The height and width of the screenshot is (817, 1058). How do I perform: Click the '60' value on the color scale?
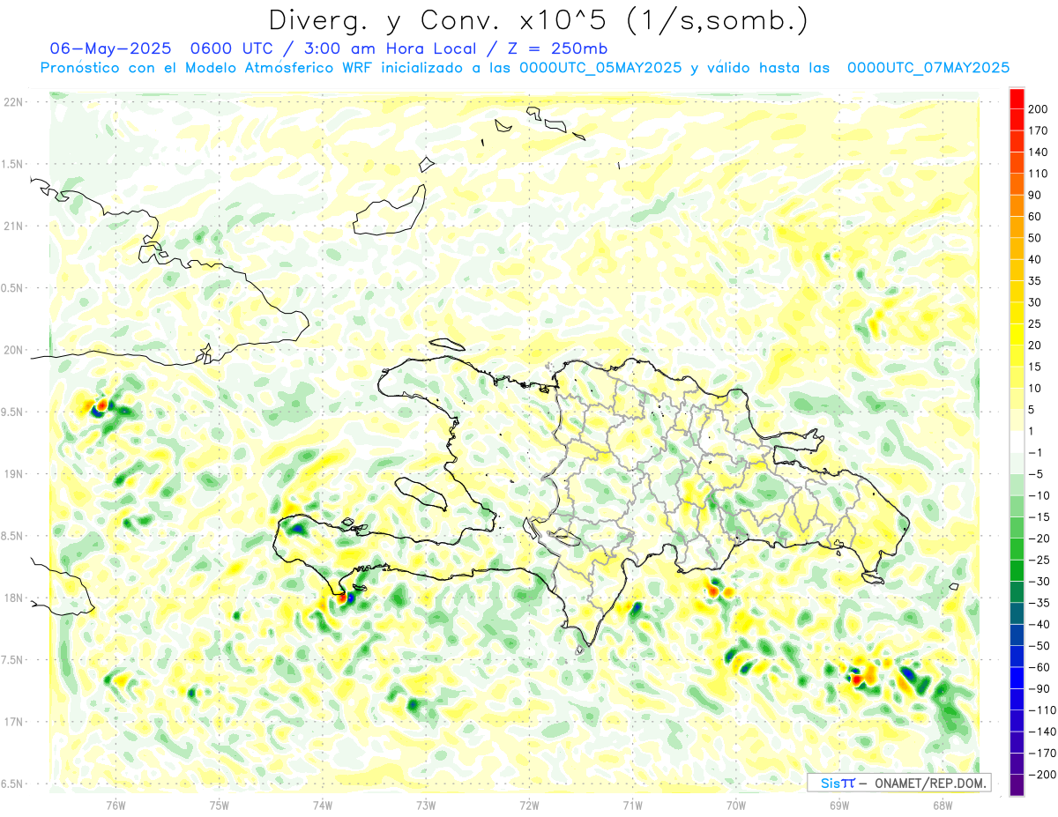[x=1037, y=217]
